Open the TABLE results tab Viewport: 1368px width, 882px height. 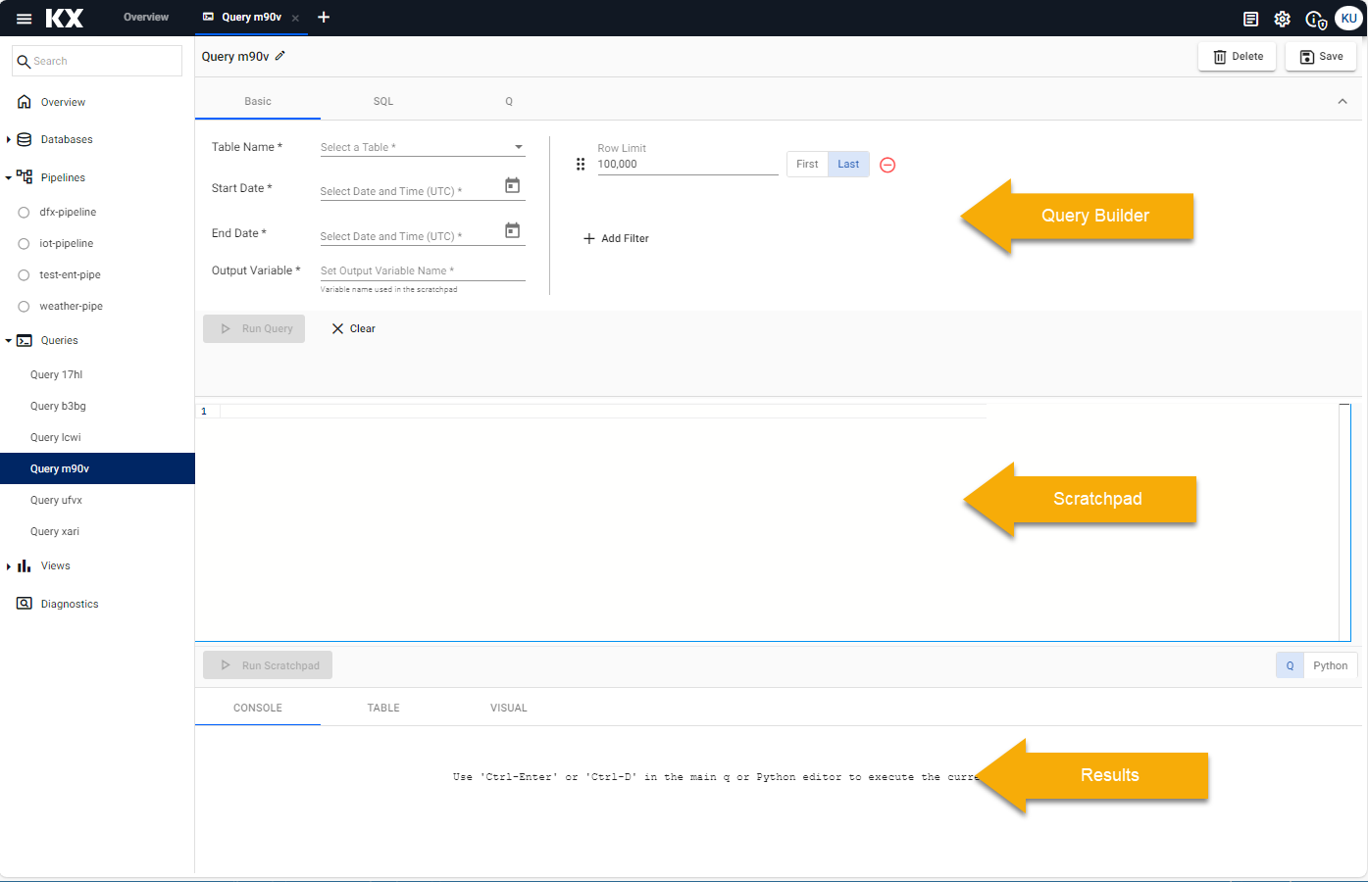383,708
